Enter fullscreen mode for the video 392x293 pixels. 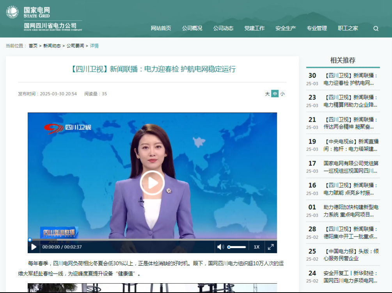pyautogui.click(x=270, y=247)
